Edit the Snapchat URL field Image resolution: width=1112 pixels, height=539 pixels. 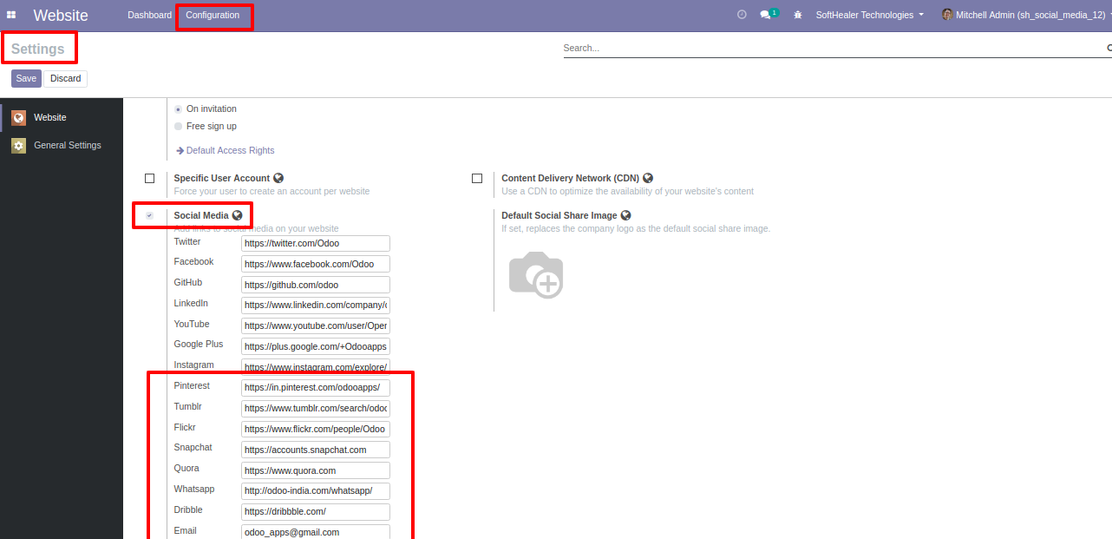coord(316,450)
